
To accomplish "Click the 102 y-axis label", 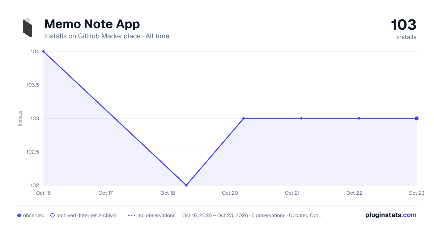I will click(x=35, y=185).
